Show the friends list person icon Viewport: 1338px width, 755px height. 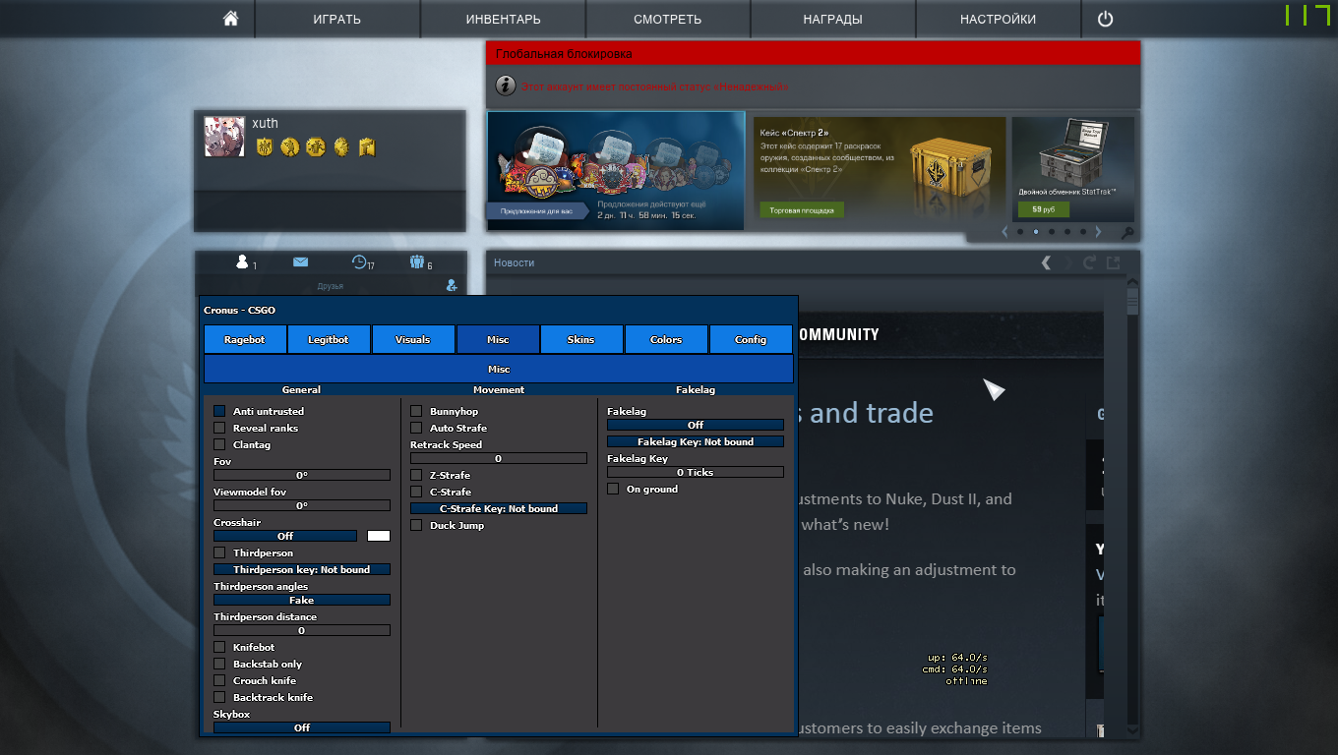[x=242, y=262]
